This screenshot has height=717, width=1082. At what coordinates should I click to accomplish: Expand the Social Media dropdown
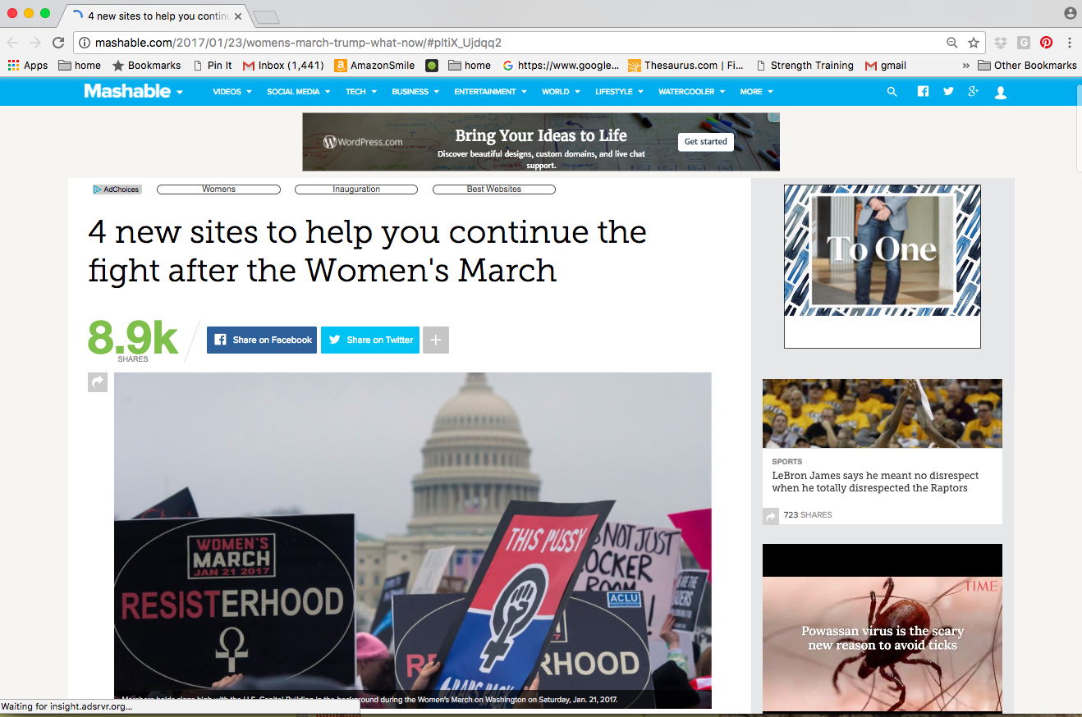[x=298, y=92]
